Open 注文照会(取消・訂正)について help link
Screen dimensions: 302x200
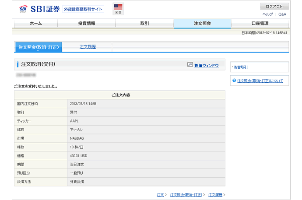tap(260, 81)
